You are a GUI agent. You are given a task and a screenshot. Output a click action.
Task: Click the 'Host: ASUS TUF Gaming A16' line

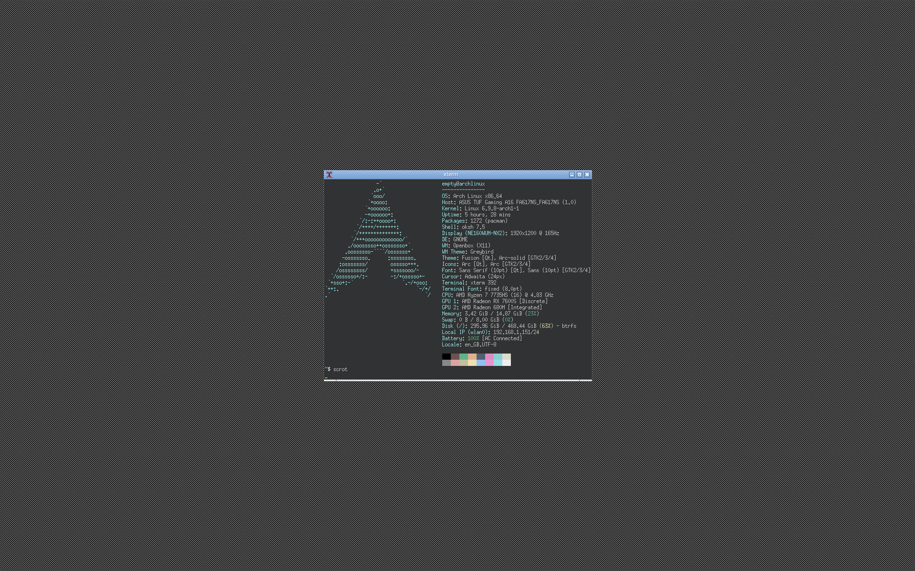(509, 202)
